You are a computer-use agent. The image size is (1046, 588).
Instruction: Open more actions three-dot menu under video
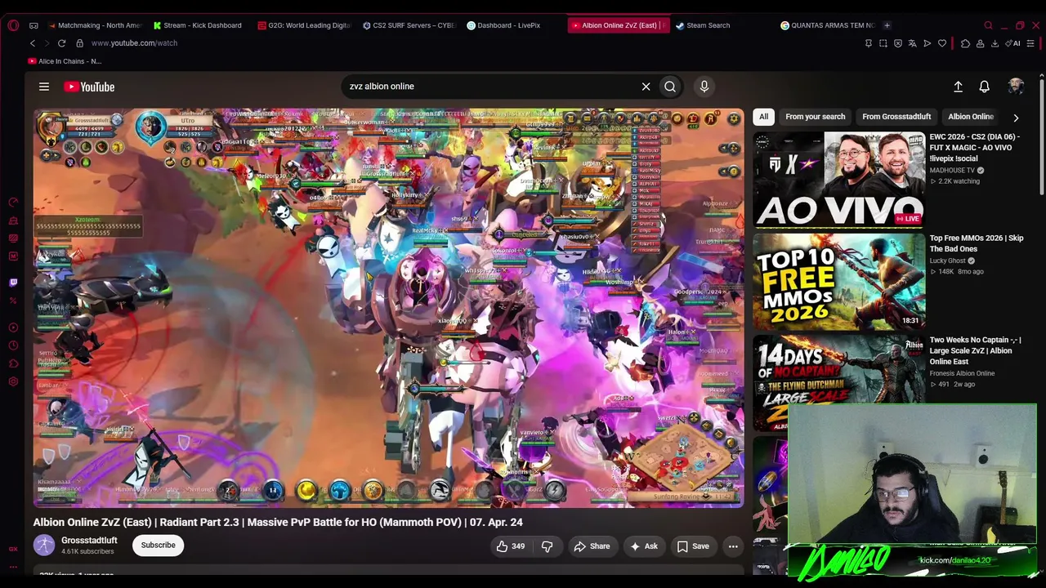733,546
